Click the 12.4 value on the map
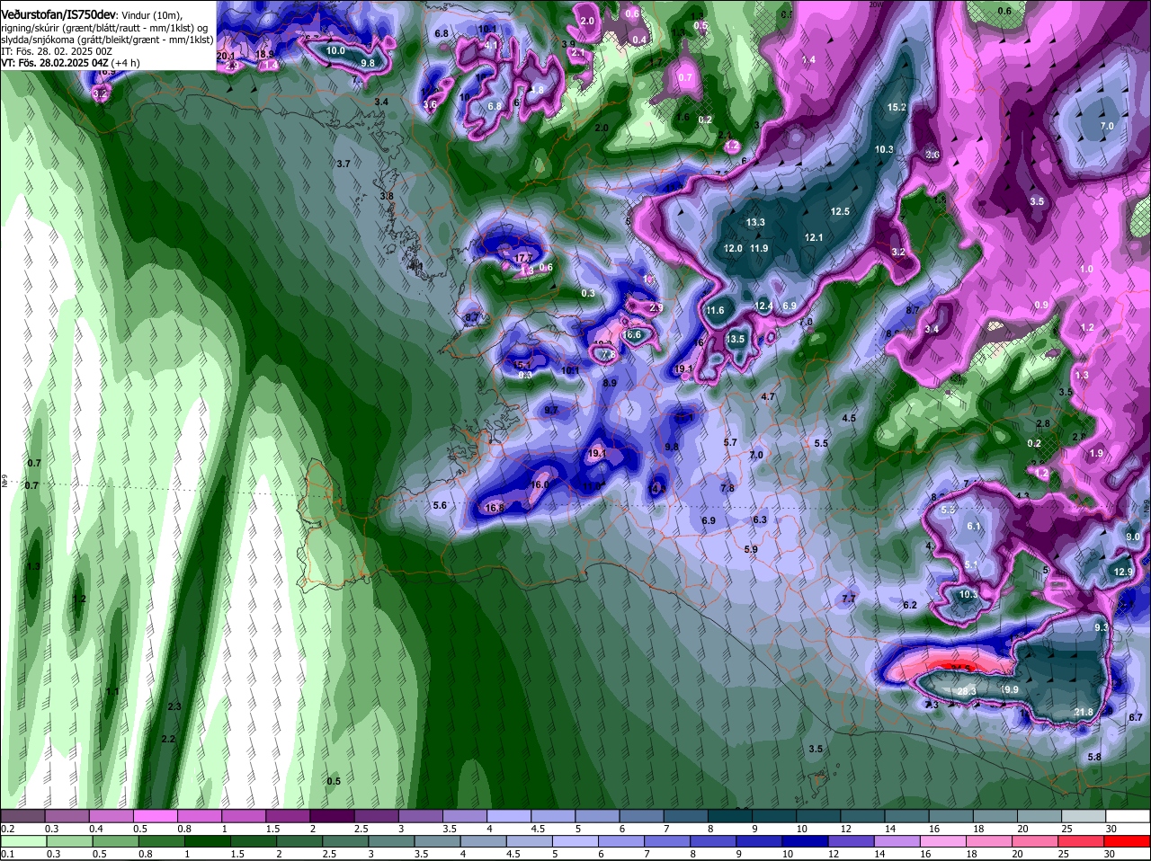This screenshot has width=1151, height=861. coord(763,306)
